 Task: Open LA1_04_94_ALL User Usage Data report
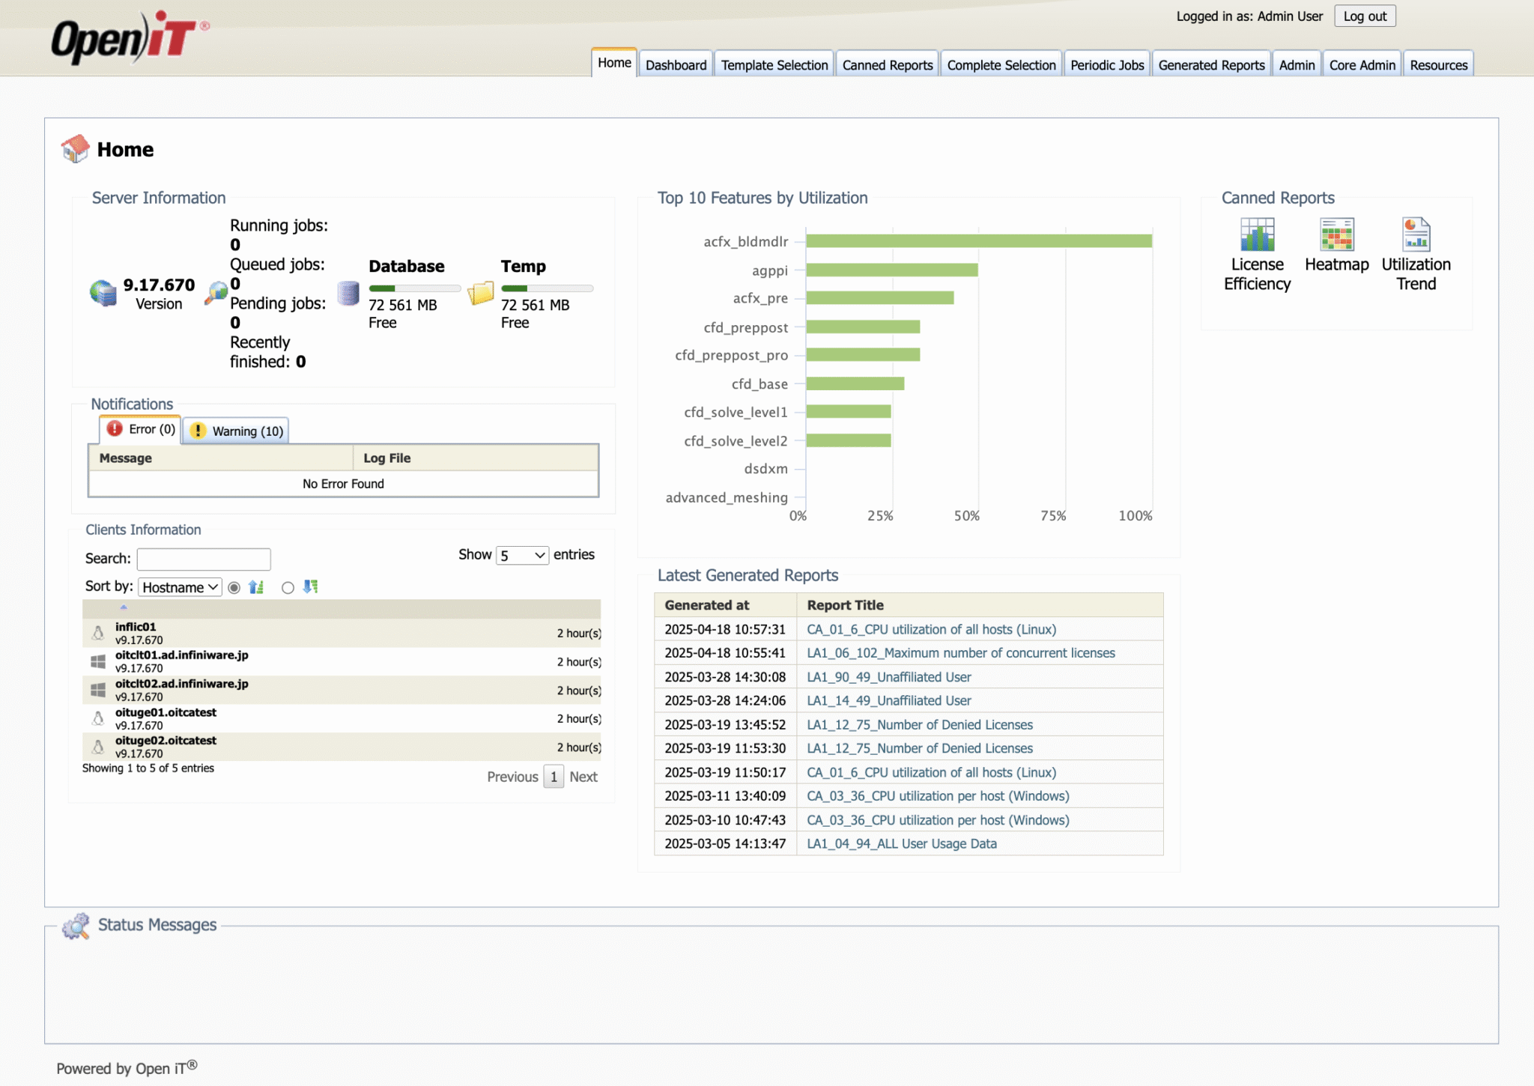click(x=901, y=844)
